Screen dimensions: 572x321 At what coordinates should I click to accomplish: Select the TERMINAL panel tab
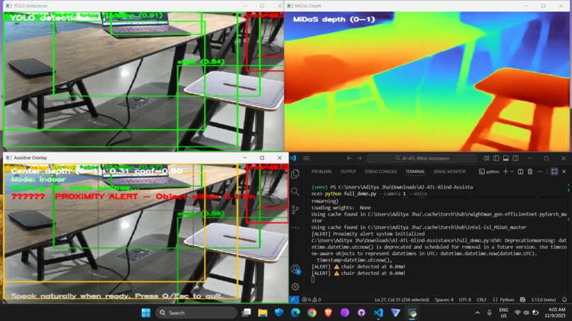pyautogui.click(x=415, y=171)
